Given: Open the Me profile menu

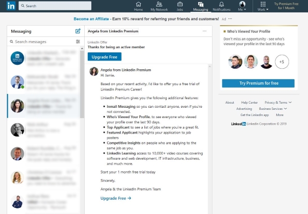Looking at the screenshot, I should point(242,6).
